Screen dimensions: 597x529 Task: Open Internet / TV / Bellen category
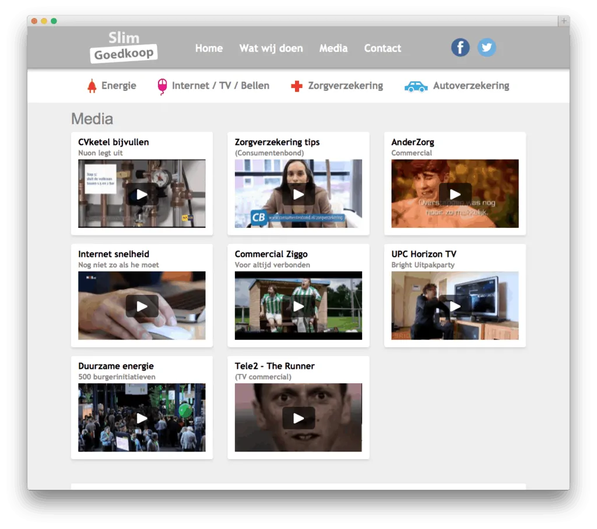coord(220,86)
